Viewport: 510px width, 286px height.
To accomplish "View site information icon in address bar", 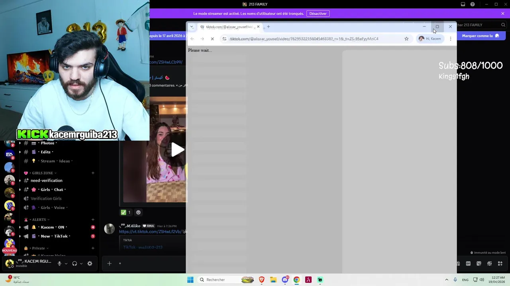I will click(x=224, y=39).
